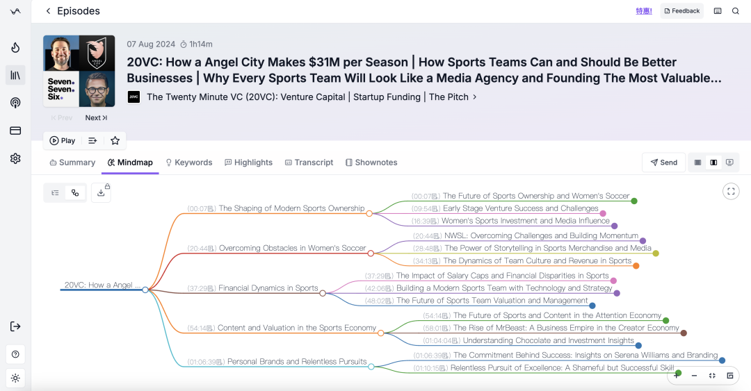Star this episode as favorite
Screen dimensions: 751x391
[115, 141]
